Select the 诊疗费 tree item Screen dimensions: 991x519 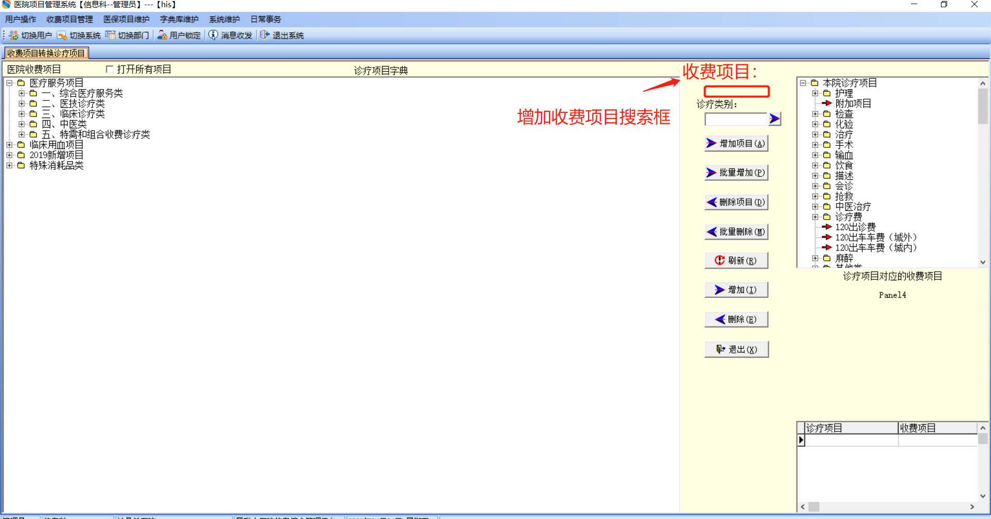[x=849, y=217]
